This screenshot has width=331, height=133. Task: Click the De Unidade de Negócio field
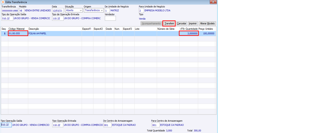(x=107, y=10)
